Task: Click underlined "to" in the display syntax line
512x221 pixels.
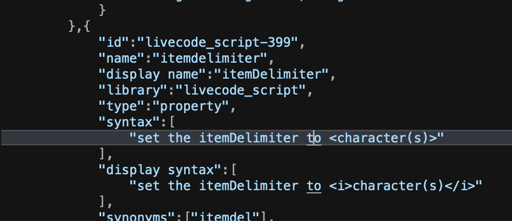Action: [x=313, y=186]
